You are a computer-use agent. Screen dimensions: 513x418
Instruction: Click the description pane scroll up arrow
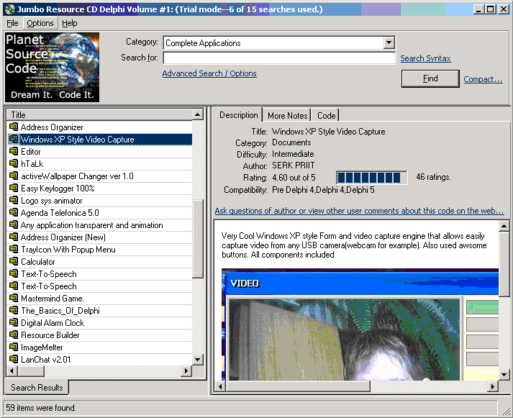504,226
